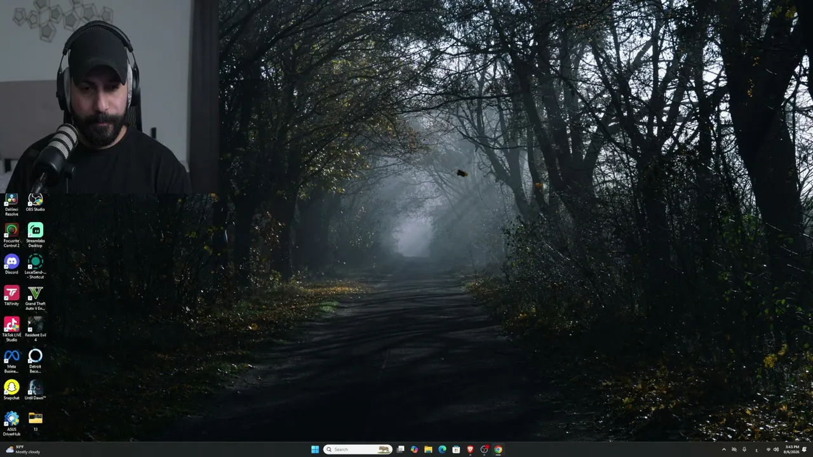This screenshot has height=457, width=813.
Task: Select the TikFinity desktop icon
Action: click(11, 296)
